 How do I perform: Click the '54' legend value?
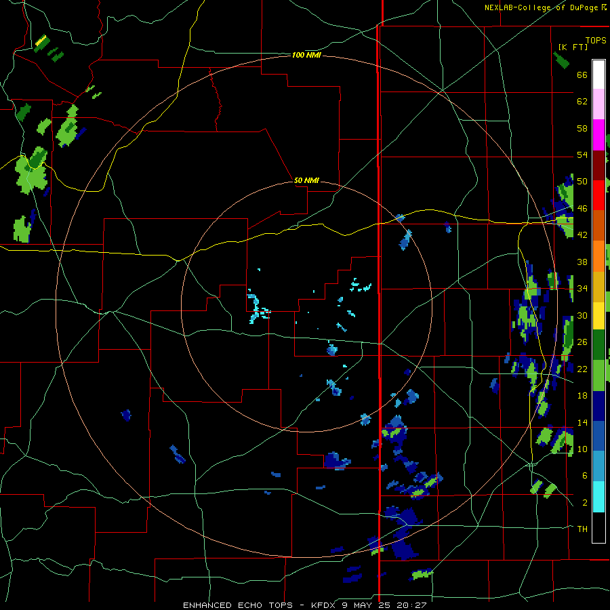click(582, 155)
